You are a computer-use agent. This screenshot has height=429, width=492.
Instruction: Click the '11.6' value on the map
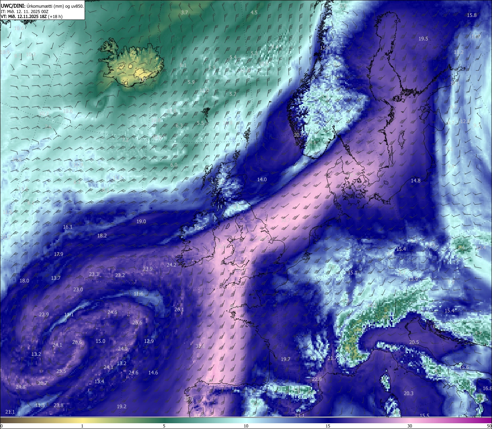point(138,294)
